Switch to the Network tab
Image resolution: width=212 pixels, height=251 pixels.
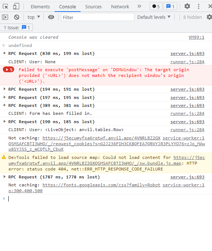120,7
